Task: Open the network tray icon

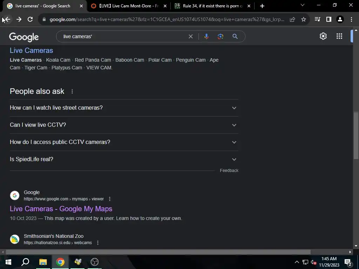Action: click(305, 262)
